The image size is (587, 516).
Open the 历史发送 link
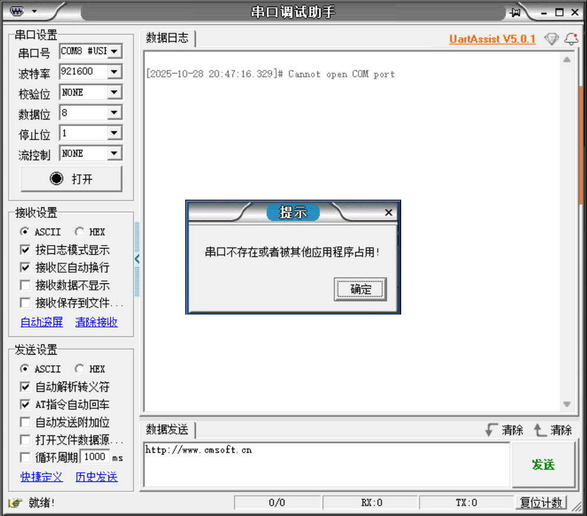[96, 477]
